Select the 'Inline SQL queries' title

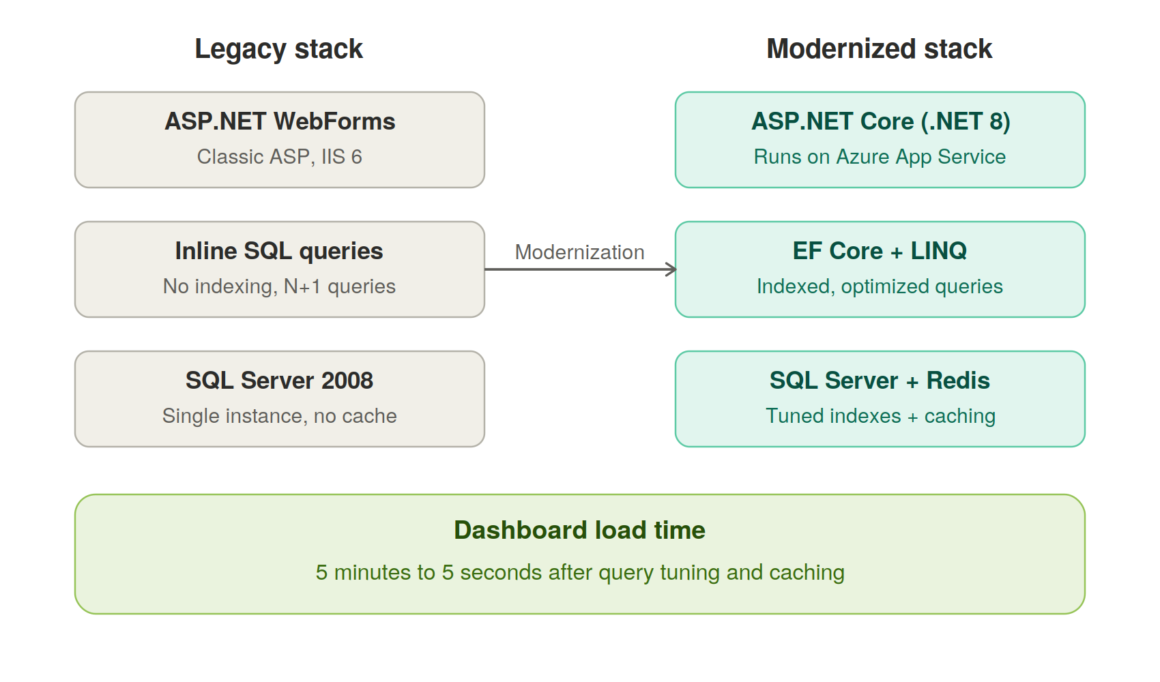pyautogui.click(x=279, y=251)
